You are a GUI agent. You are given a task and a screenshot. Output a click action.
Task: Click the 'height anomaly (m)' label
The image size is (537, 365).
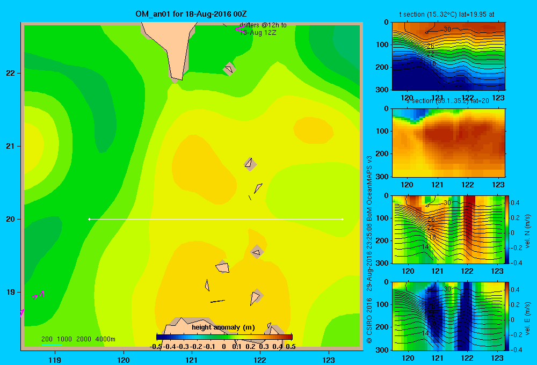click(223, 327)
